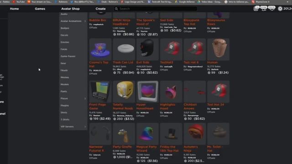Open the messages notification icon with badge
This screenshot has height=164, width=292.
pos(256,9)
